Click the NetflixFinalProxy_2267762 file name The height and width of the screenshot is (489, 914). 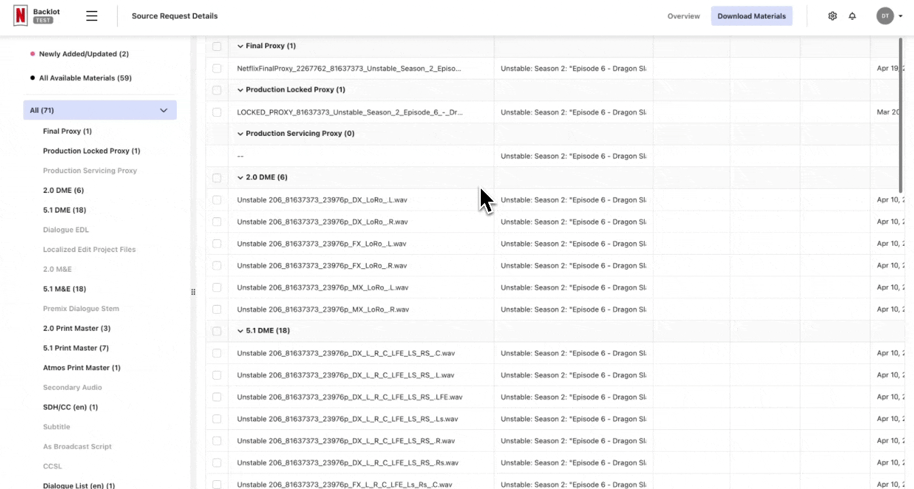(349, 69)
